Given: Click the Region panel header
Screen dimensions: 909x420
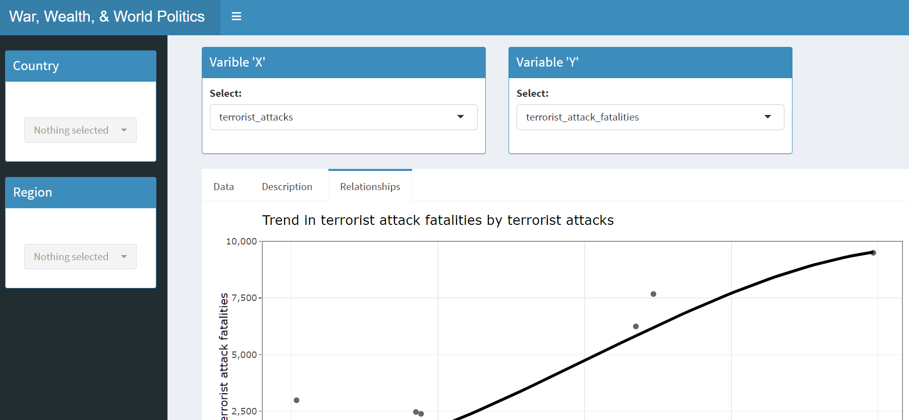Looking at the screenshot, I should click(x=81, y=193).
